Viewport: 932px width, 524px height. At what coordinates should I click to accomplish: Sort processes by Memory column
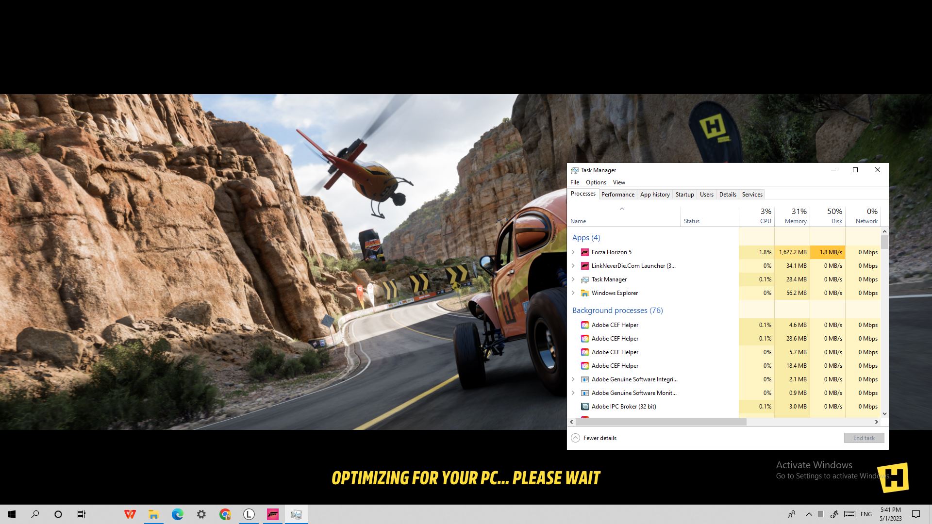(x=792, y=216)
